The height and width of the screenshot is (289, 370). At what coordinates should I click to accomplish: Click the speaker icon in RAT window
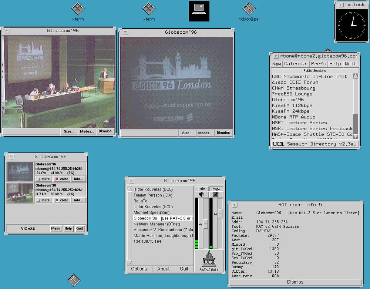pos(201,194)
